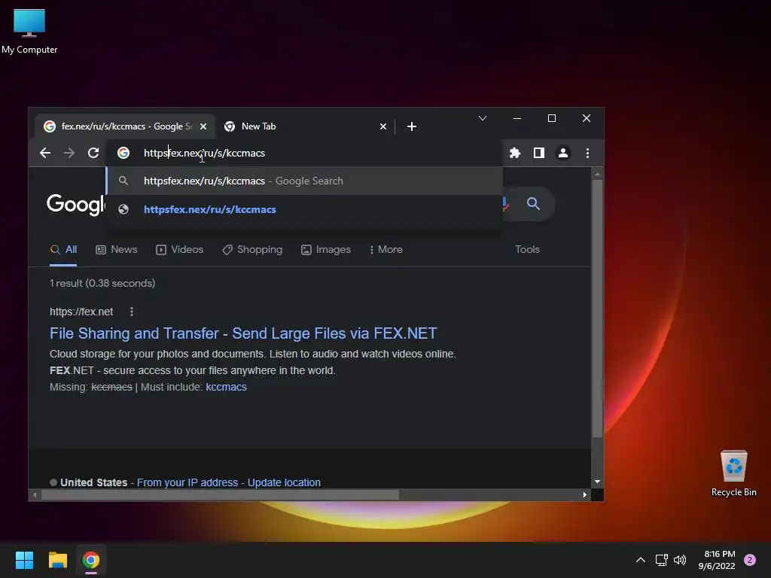Open a new tab with plus button
771x578 pixels.
click(x=412, y=126)
